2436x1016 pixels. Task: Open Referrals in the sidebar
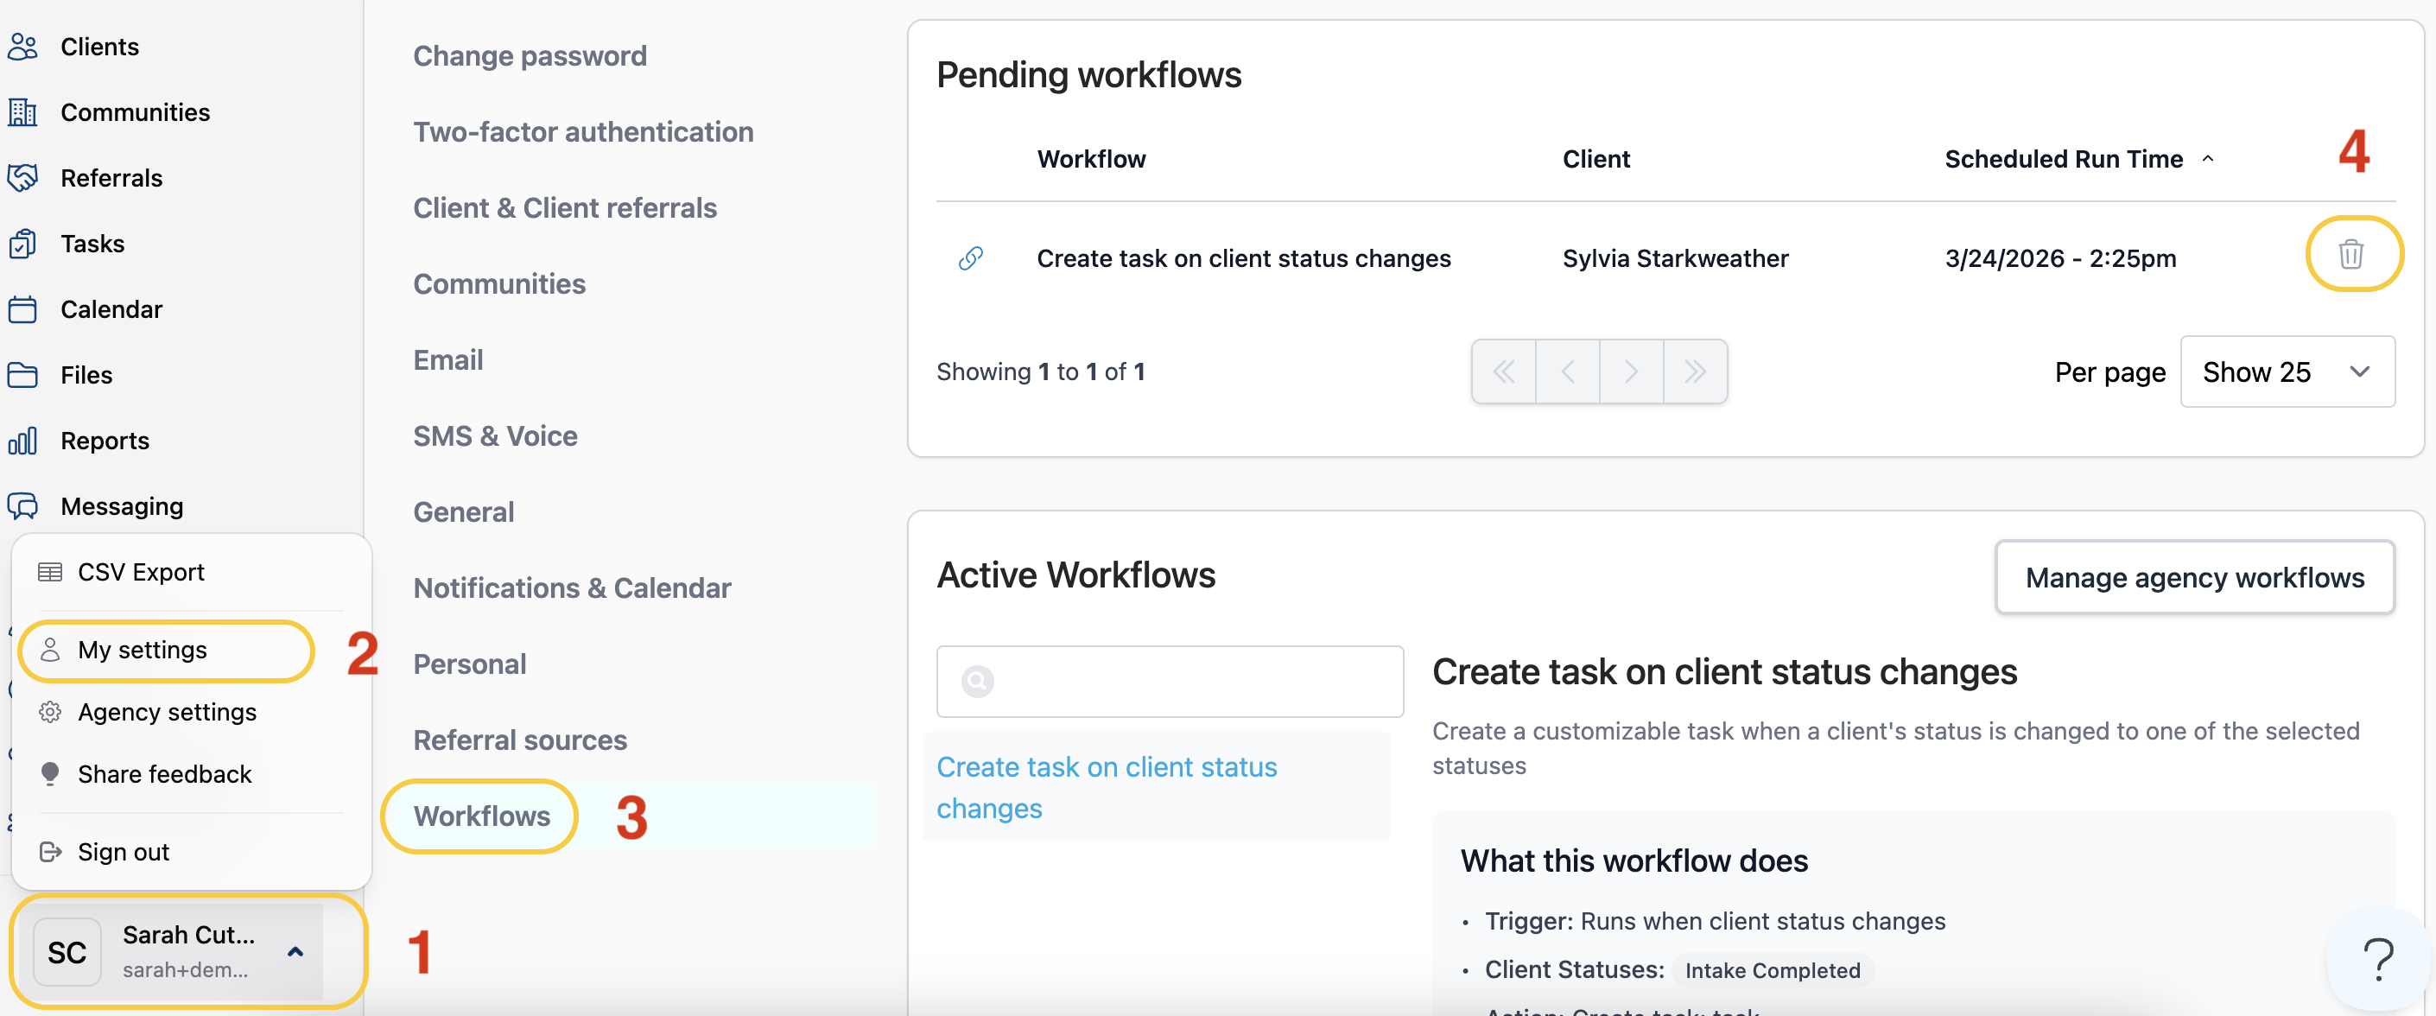click(x=111, y=178)
